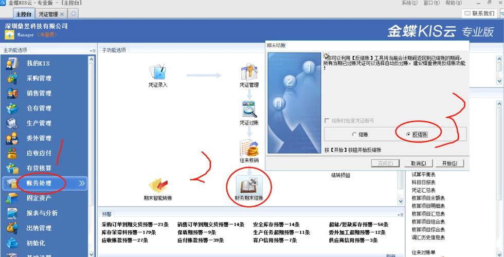Viewport: 504px width, 257px height.
Task: Open 初始化 module icon
Action: click(12, 243)
